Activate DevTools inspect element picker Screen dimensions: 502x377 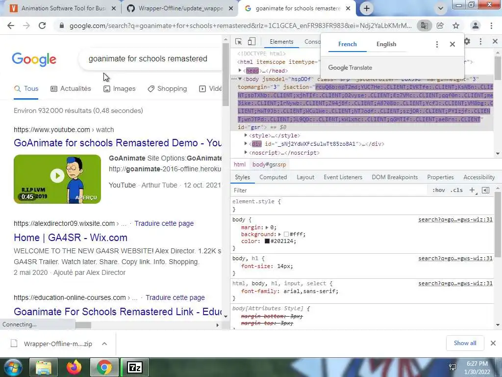238,41
